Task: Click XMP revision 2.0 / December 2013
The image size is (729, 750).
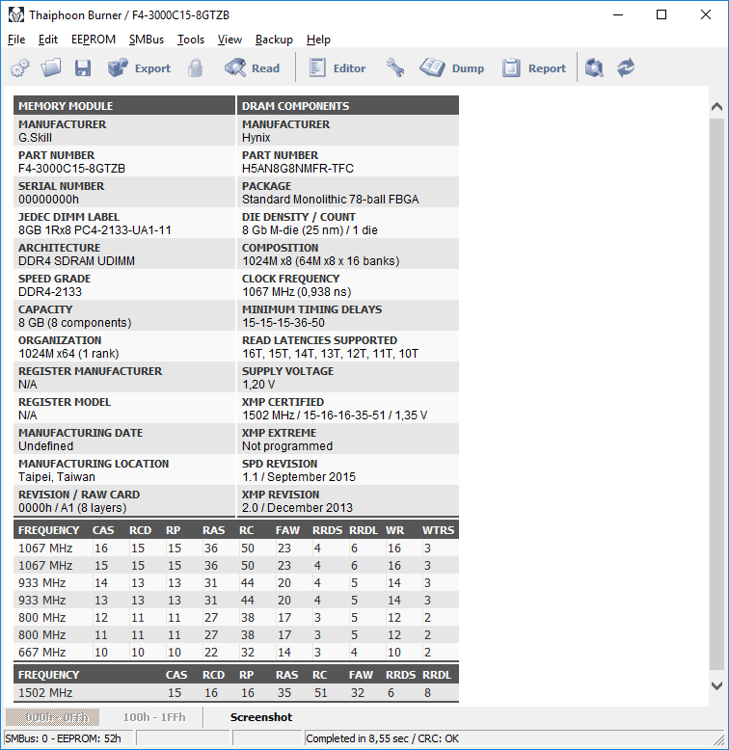Action: pos(297,507)
